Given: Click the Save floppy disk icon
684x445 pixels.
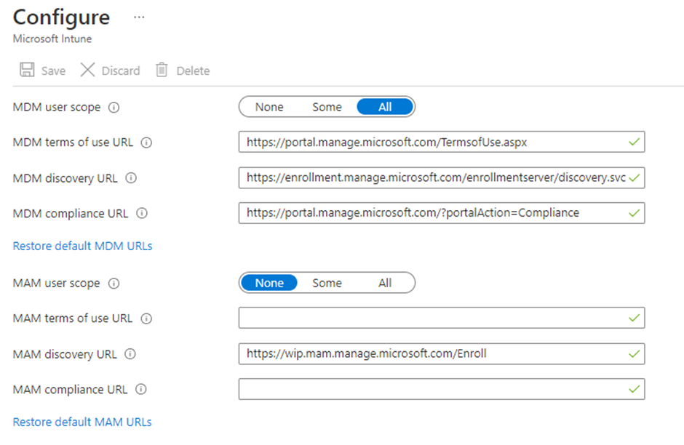Looking at the screenshot, I should click(x=27, y=70).
